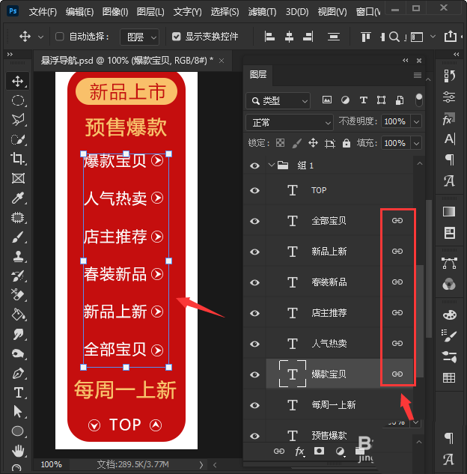Image resolution: width=467 pixels, height=474 pixels.
Task: Click the share export icon
Action: coord(450,36)
